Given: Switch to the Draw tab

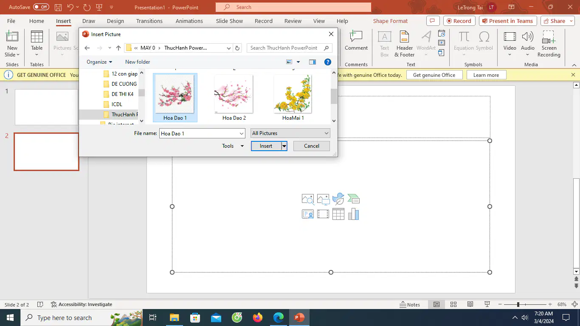Looking at the screenshot, I should coord(89,21).
